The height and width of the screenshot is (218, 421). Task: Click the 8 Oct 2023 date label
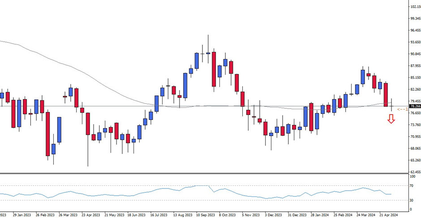point(227,214)
